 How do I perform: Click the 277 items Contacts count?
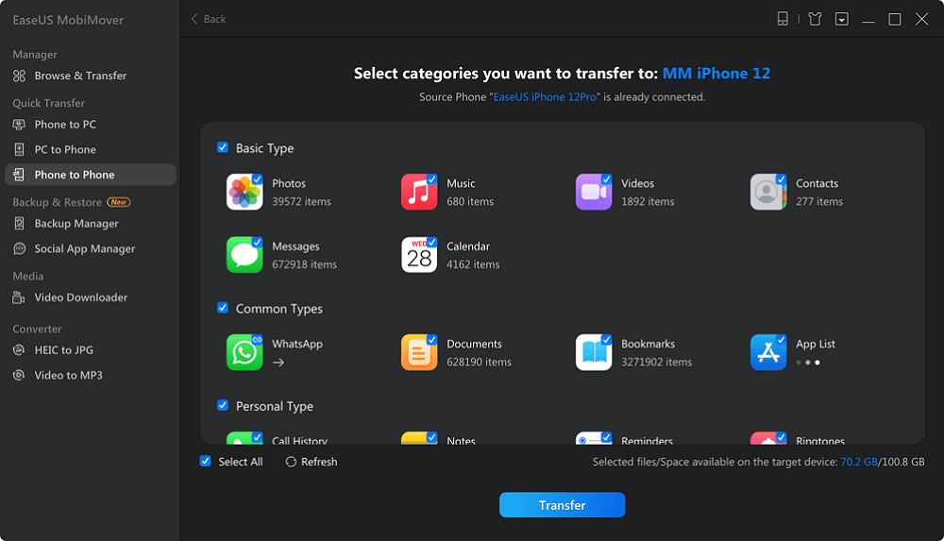coord(819,202)
